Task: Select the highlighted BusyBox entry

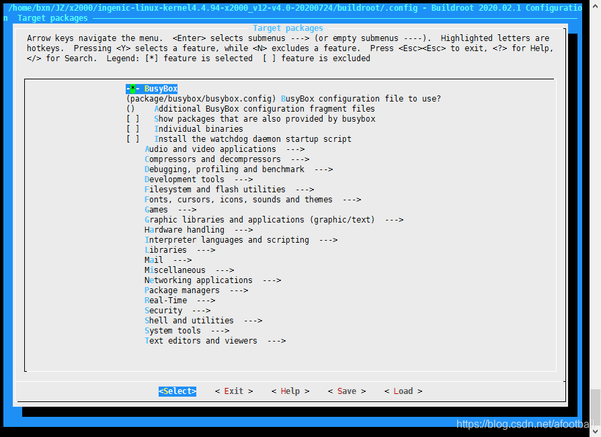Action: click(152, 89)
